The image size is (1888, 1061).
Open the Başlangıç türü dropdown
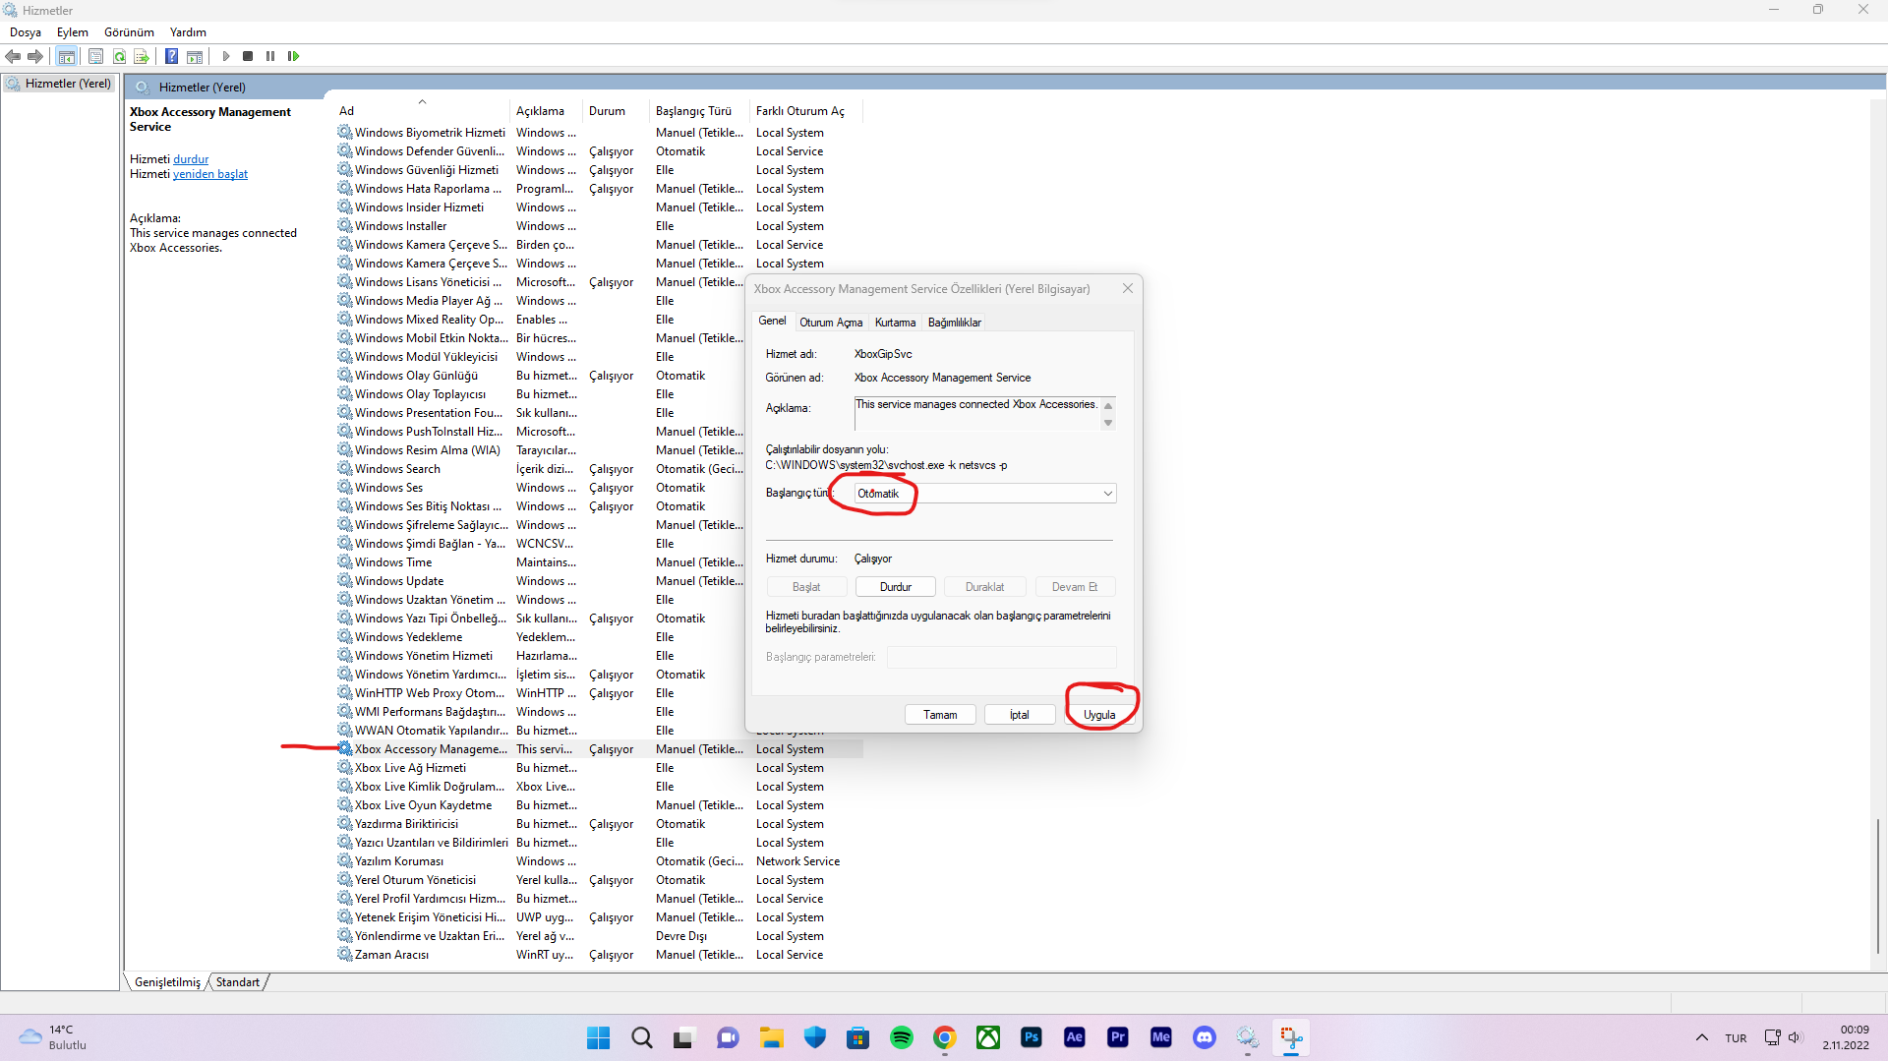coord(983,494)
